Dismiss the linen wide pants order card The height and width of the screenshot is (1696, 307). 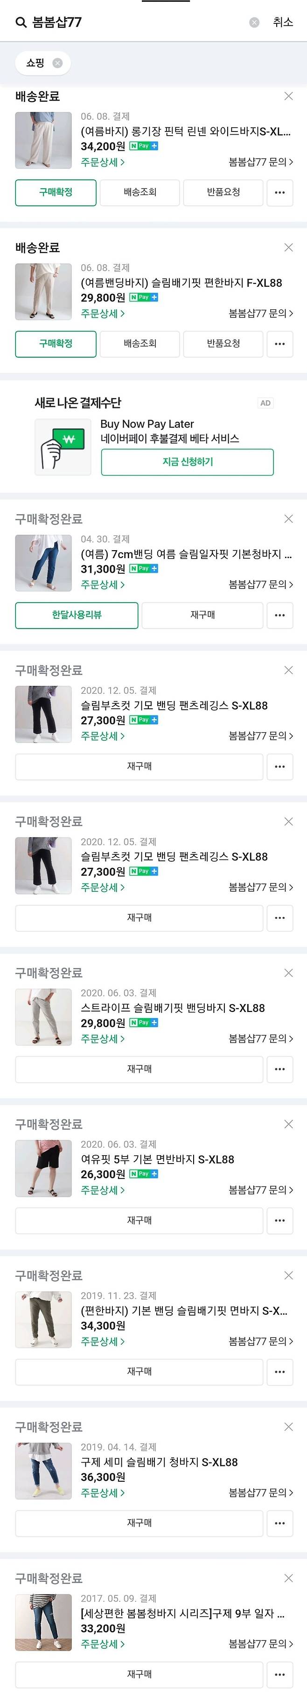tap(288, 97)
